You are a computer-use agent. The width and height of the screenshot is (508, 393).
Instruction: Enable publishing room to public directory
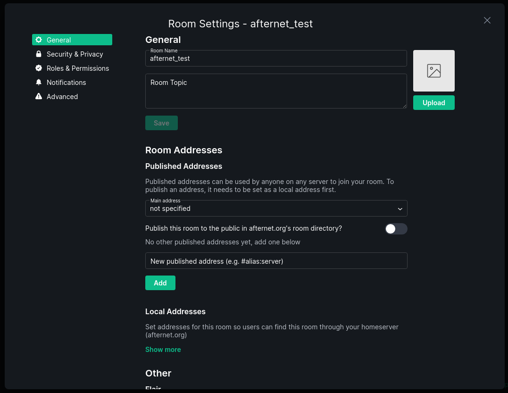396,229
